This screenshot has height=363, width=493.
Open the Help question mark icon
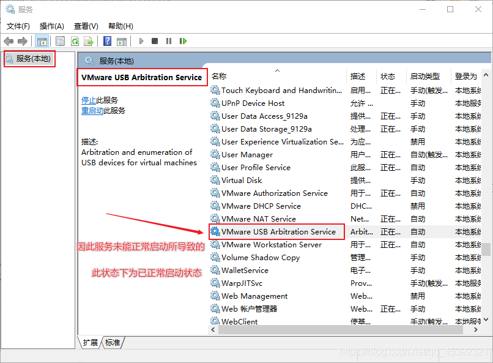(x=107, y=41)
